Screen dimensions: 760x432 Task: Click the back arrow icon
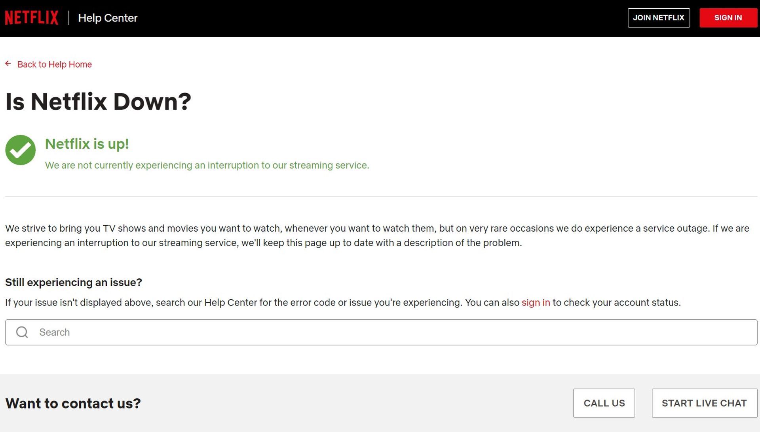tap(8, 64)
